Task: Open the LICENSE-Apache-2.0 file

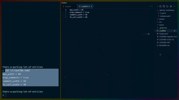Action: coord(168,37)
